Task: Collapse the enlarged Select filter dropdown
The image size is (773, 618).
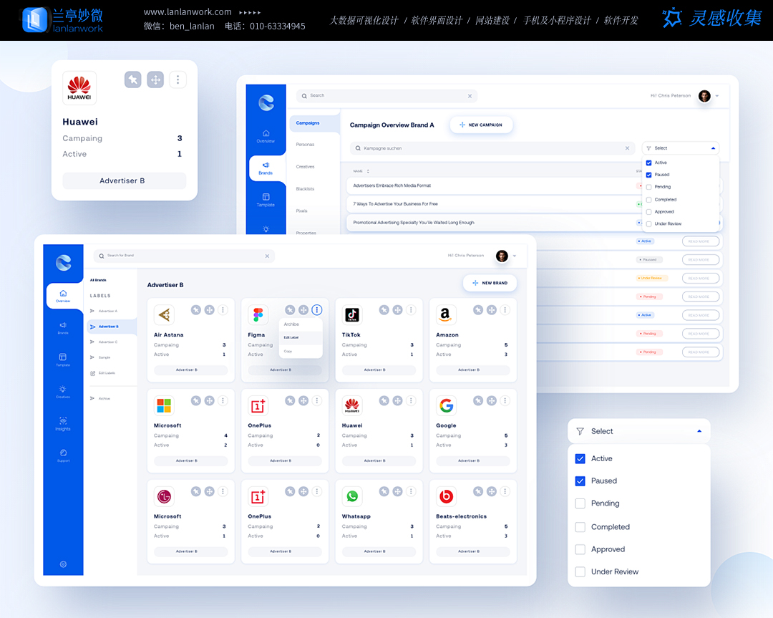Action: point(699,431)
